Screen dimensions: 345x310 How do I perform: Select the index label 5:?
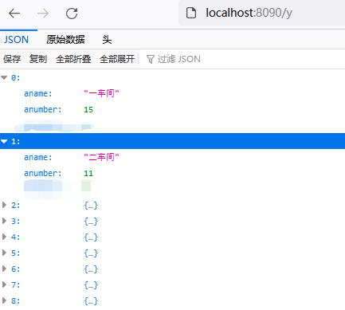pyautogui.click(x=15, y=253)
